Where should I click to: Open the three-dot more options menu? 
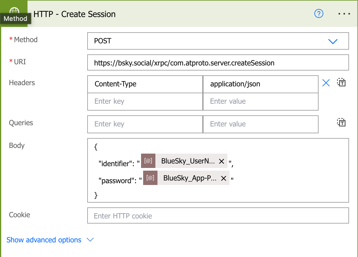coord(344,14)
